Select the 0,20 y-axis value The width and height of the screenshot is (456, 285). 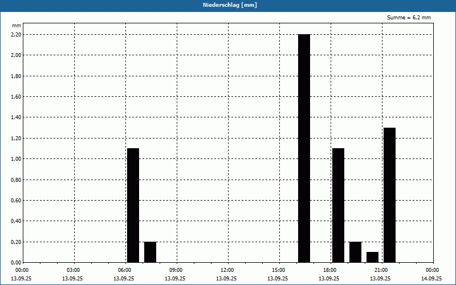click(16, 242)
